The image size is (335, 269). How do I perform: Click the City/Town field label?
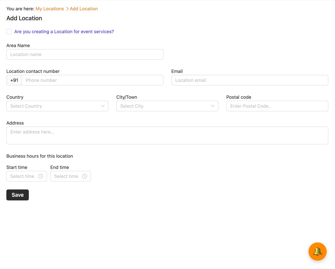[x=127, y=97]
